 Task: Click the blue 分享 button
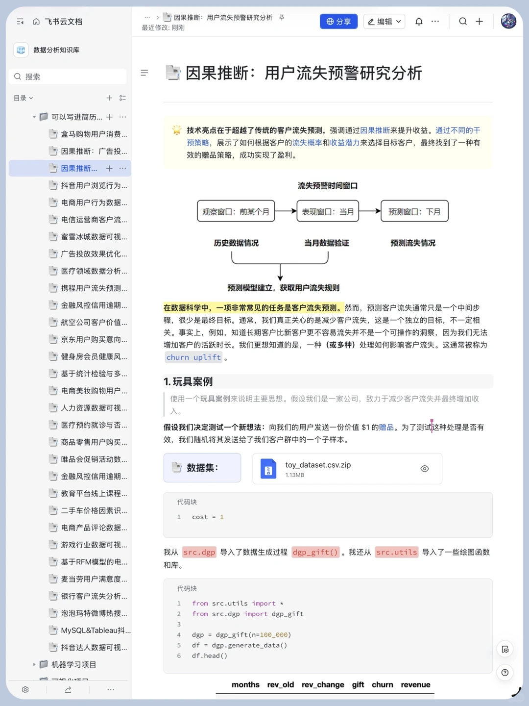(338, 22)
